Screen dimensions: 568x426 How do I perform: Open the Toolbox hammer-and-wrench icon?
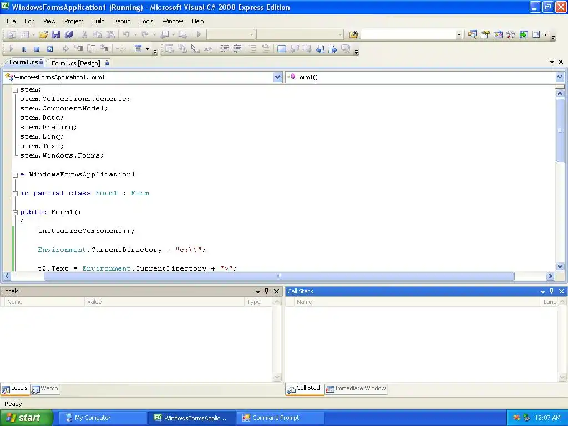point(511,34)
